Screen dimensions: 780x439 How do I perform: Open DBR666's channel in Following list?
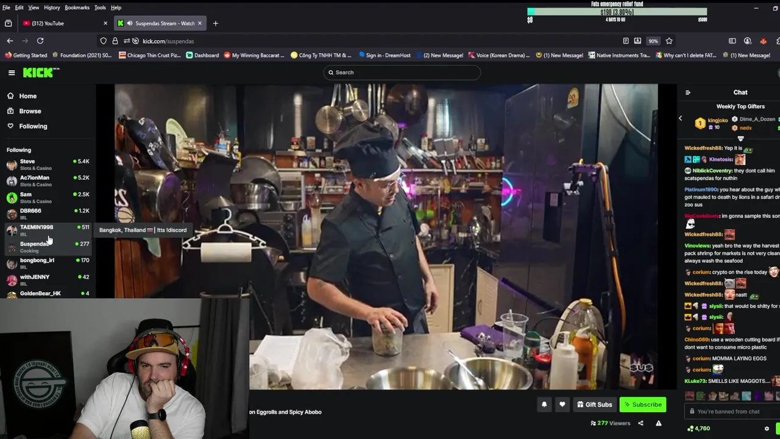coord(48,213)
